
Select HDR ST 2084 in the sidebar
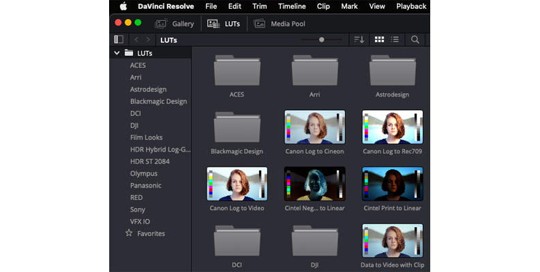(x=150, y=161)
